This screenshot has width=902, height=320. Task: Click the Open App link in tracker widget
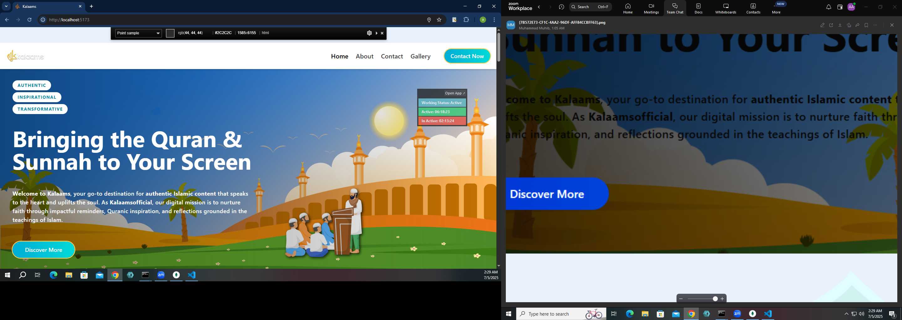point(455,93)
